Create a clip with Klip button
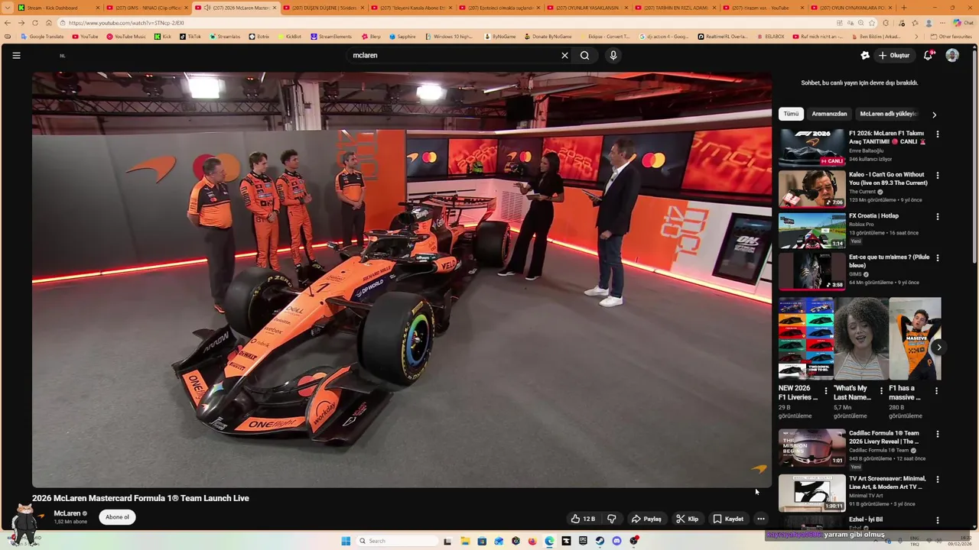The height and width of the screenshot is (550, 979). pos(687,519)
